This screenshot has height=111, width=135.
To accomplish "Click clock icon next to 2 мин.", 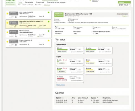I will click(x=93, y=33).
